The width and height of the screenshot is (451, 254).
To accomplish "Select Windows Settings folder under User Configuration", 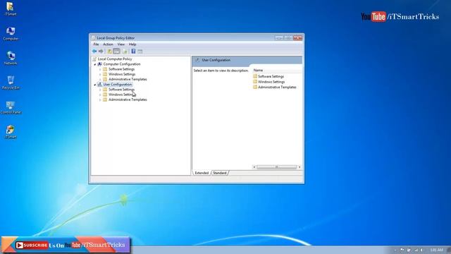I will (122, 95).
